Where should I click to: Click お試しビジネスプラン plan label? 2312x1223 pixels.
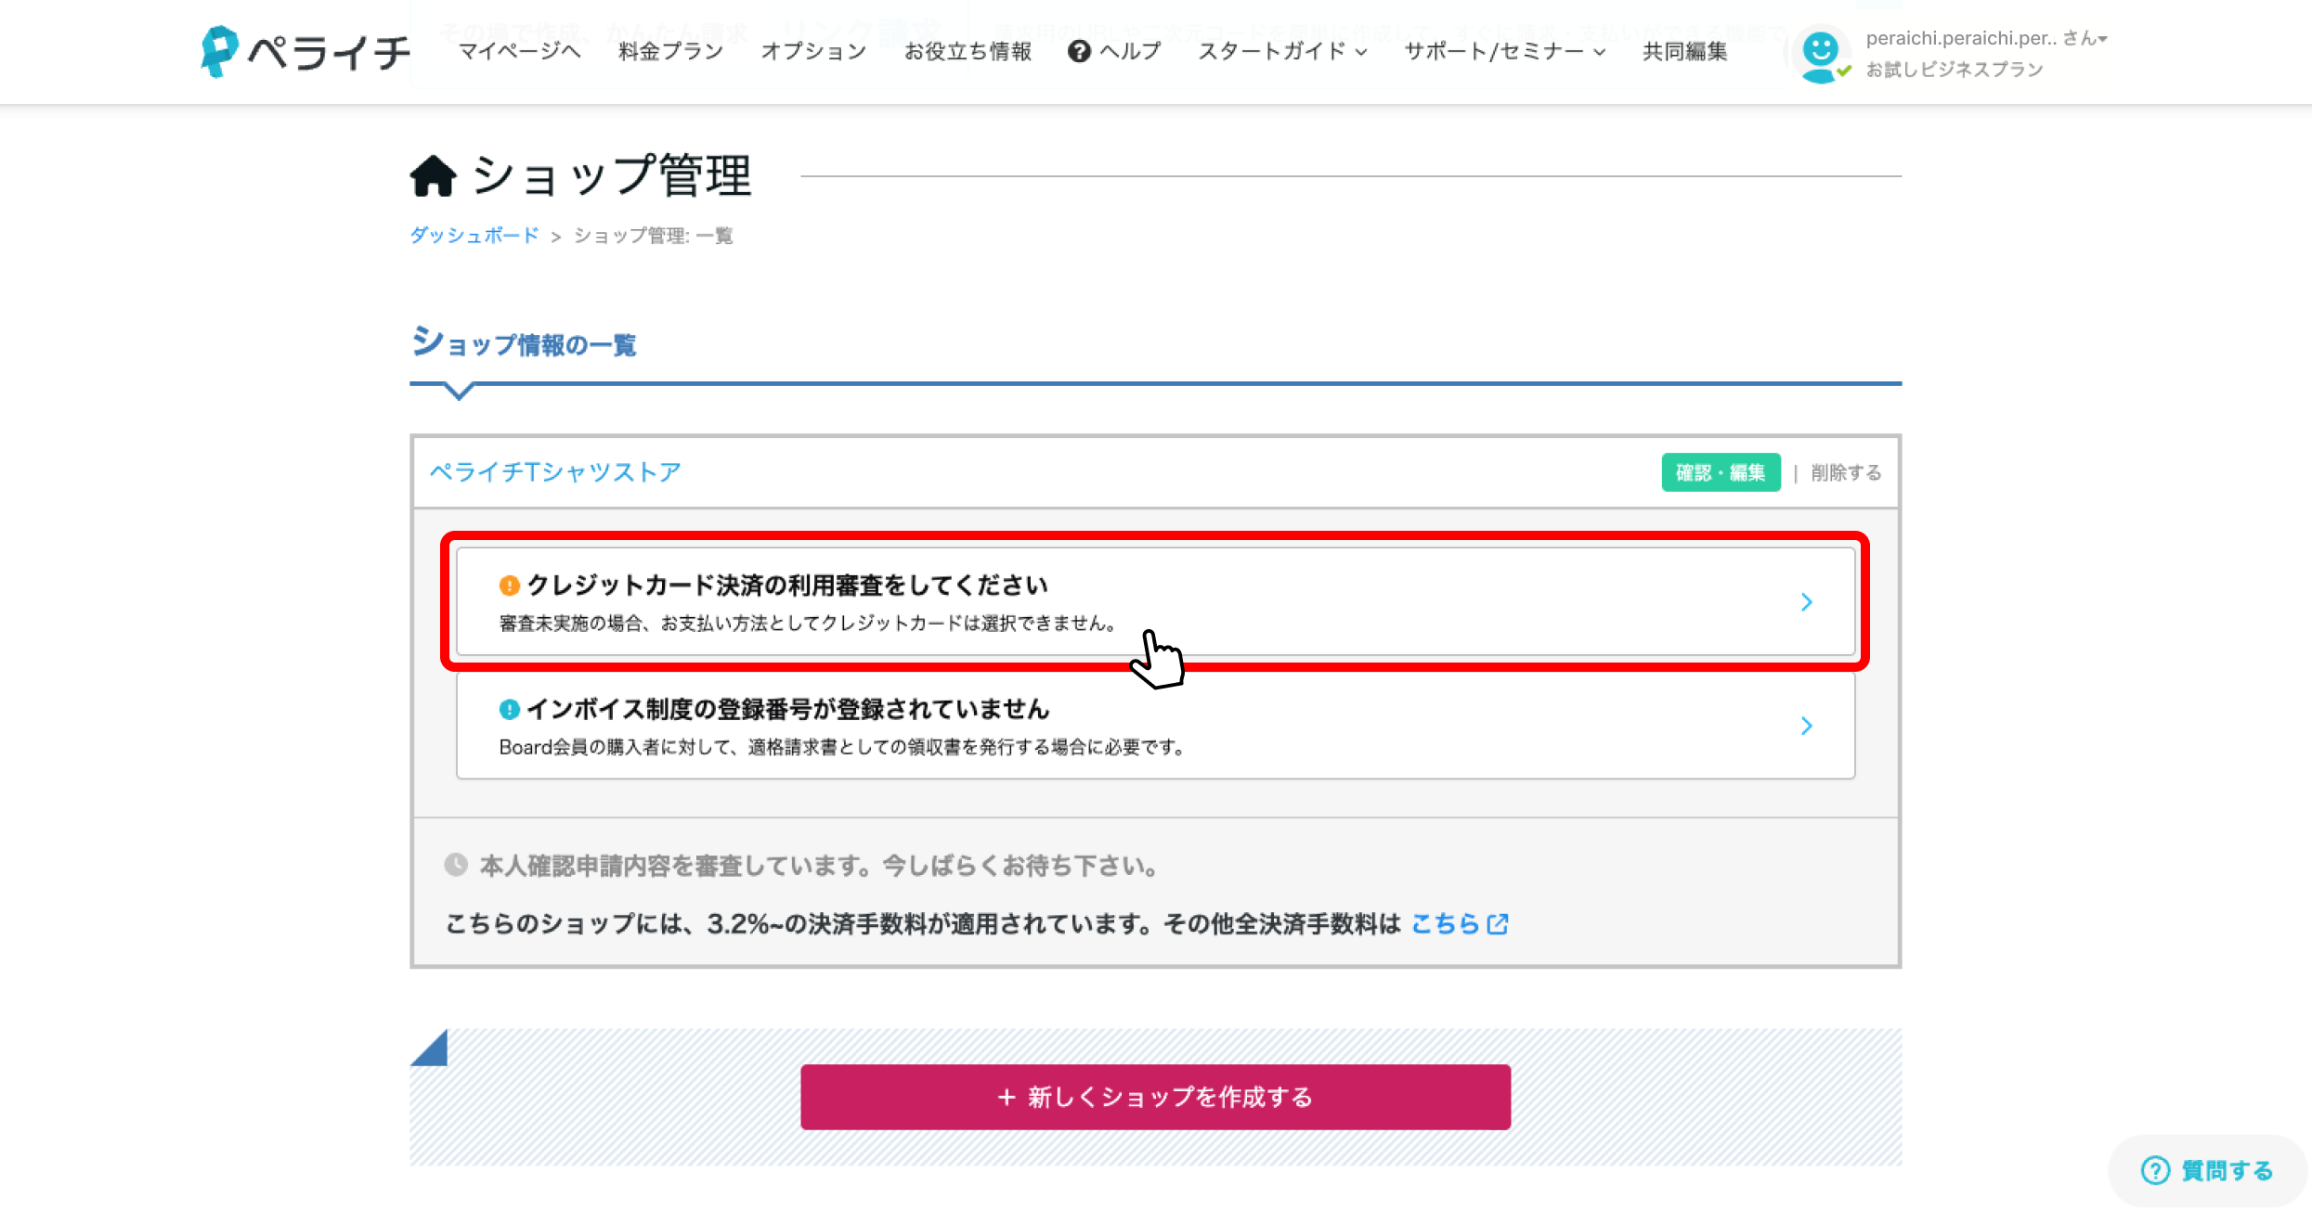click(x=1954, y=70)
